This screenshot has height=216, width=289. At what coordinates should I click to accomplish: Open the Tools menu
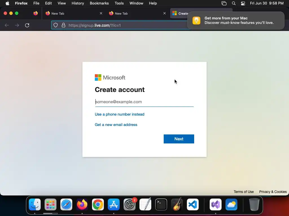tap(119, 3)
